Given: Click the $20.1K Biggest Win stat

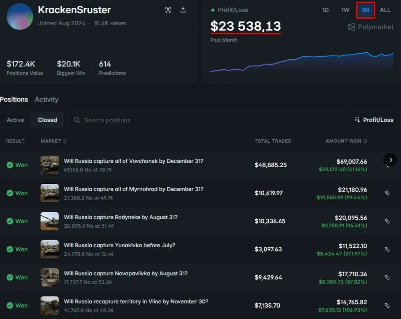Looking at the screenshot, I should point(71,68).
